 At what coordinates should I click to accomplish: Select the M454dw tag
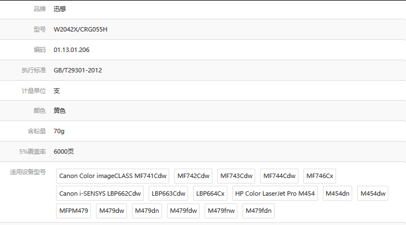pyautogui.click(x=373, y=193)
